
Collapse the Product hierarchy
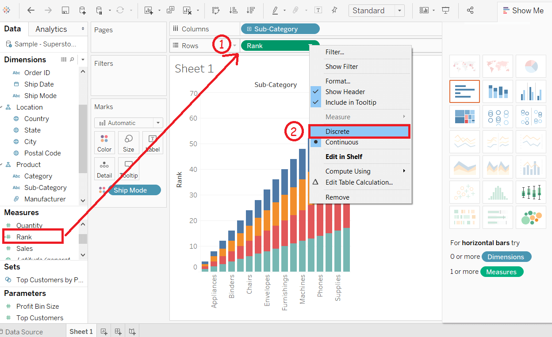click(x=1, y=165)
